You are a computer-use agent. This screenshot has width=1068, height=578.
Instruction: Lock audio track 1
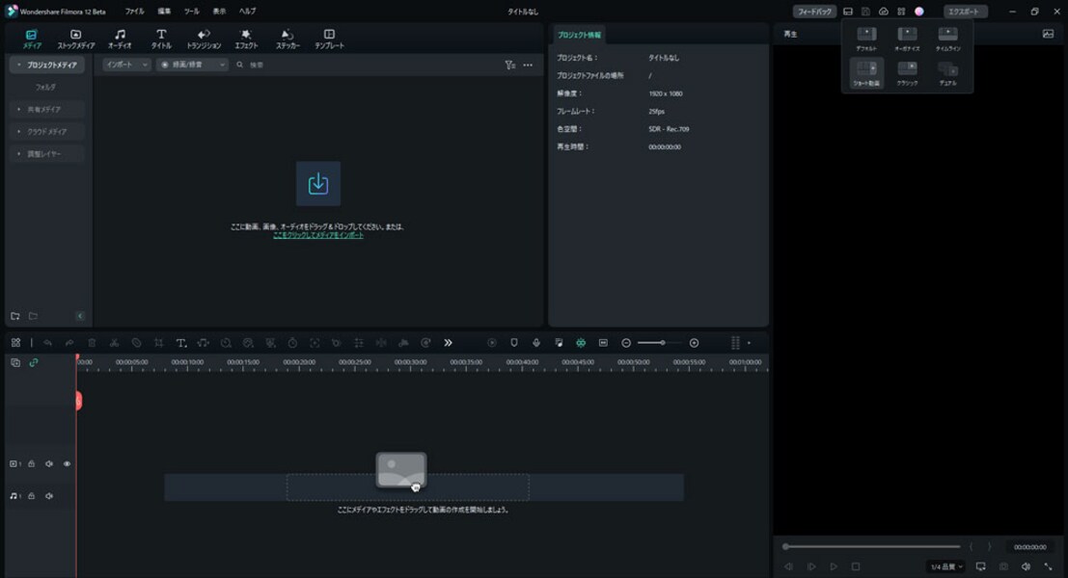(31, 496)
